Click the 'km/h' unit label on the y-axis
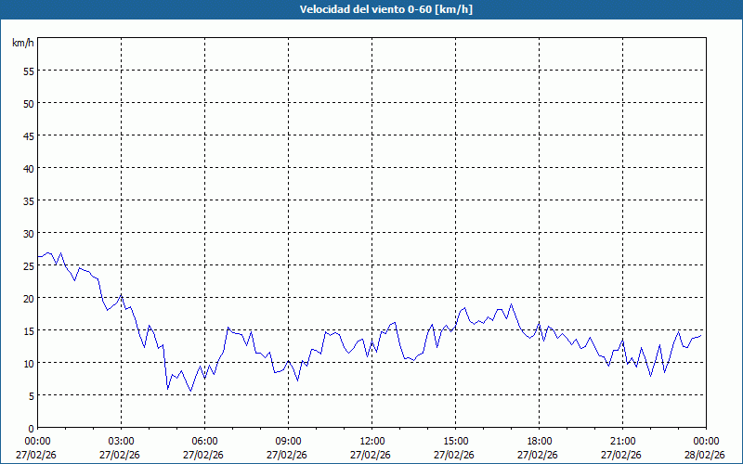The height and width of the screenshot is (464, 743). click(23, 44)
